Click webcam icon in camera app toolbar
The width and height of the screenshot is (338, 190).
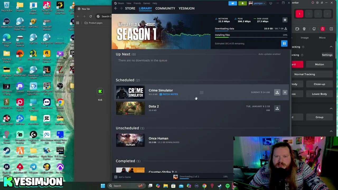pos(304,29)
